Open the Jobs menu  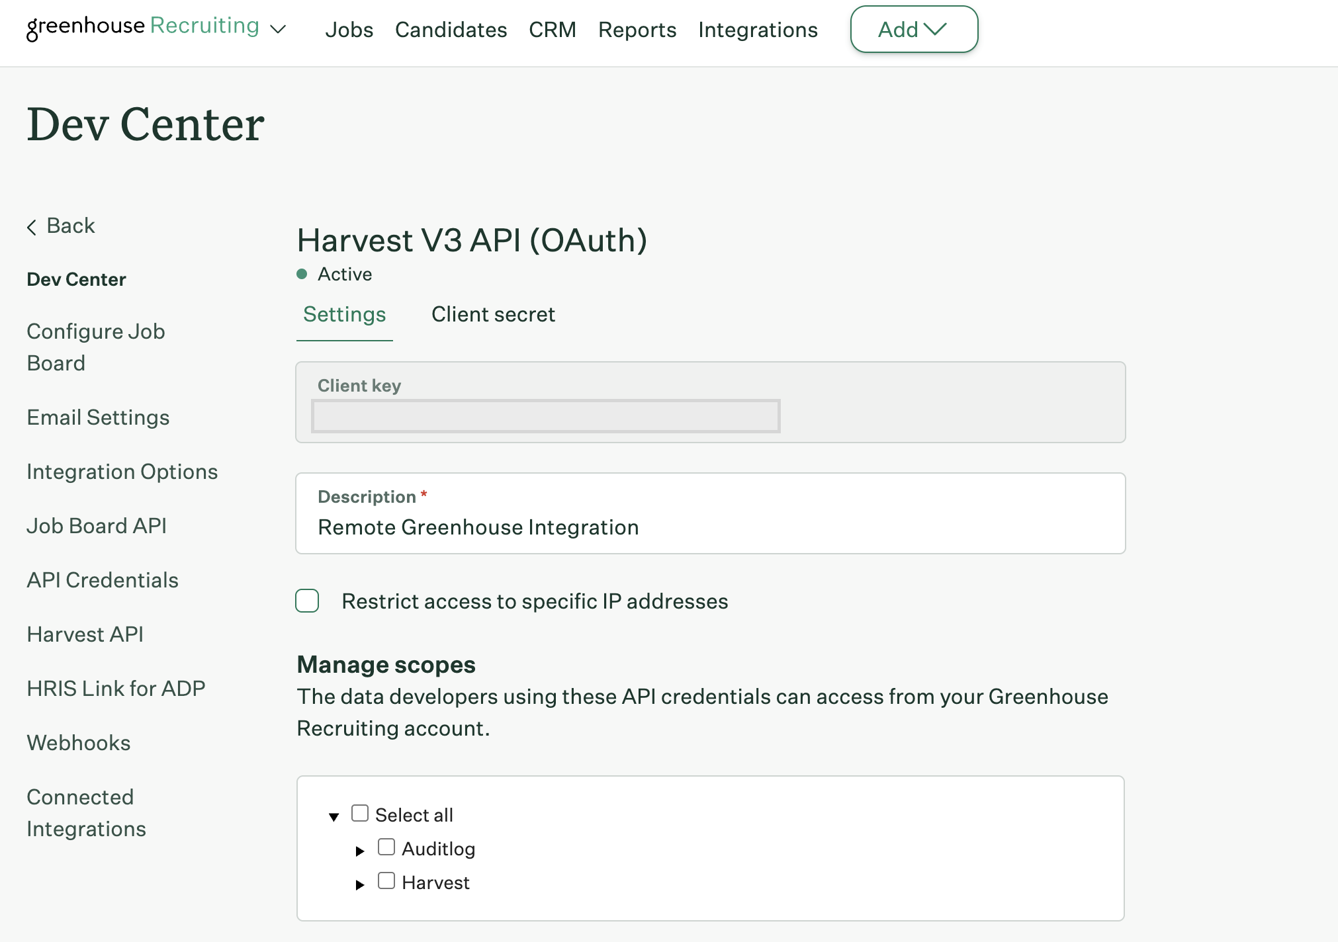click(x=349, y=30)
